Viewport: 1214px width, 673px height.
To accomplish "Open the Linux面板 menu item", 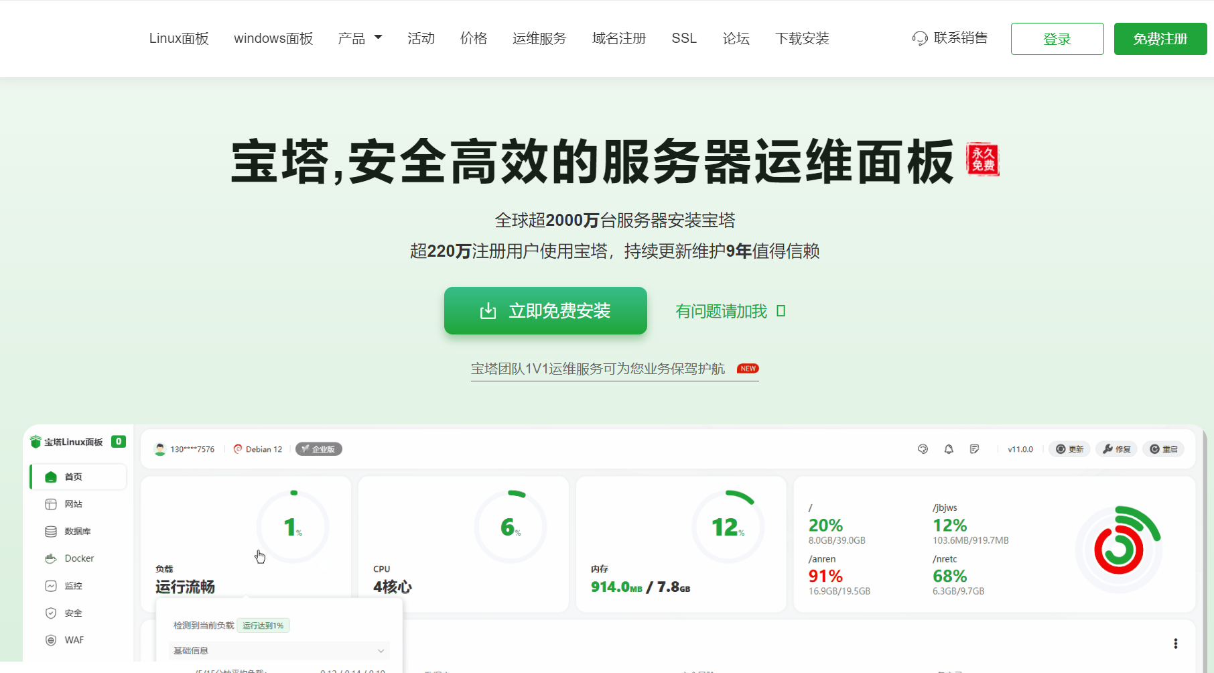I will pyautogui.click(x=179, y=38).
